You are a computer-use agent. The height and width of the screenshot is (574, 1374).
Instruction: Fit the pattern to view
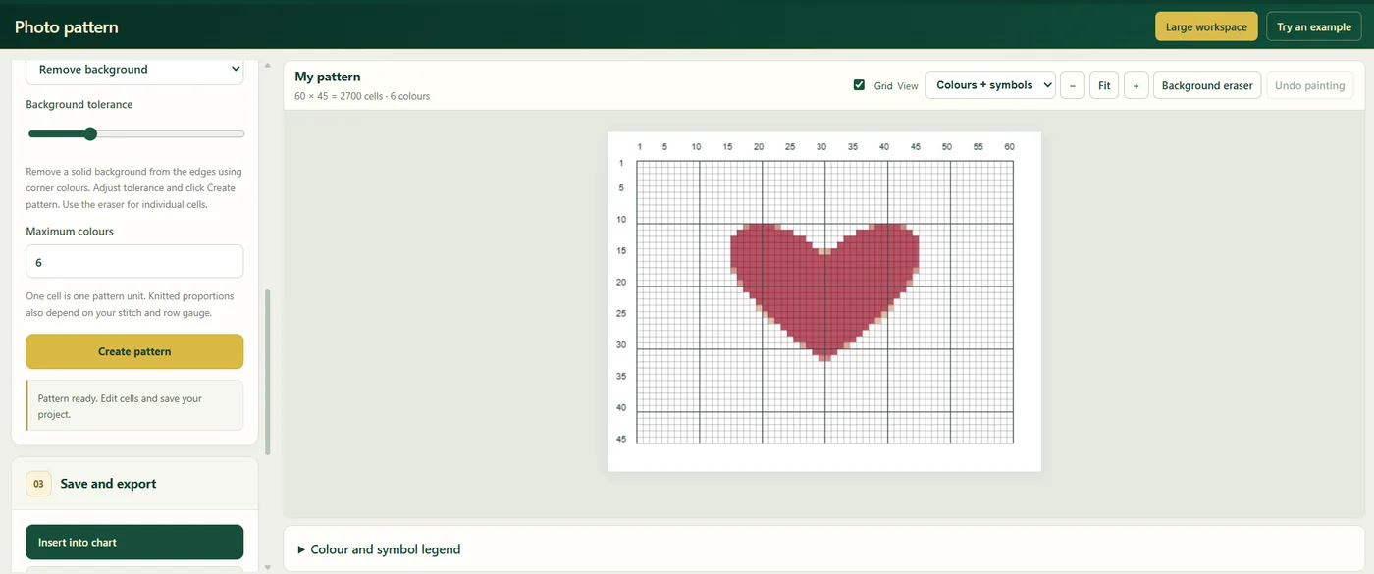pyautogui.click(x=1104, y=85)
